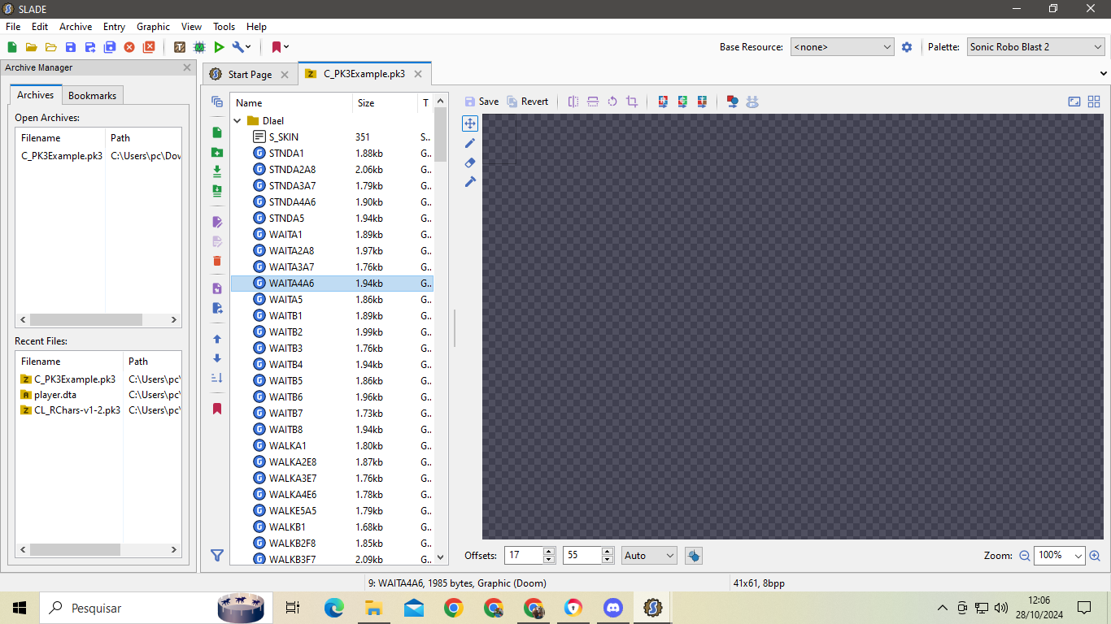Close all archives with stacked red X icon
1111x624 pixels.
pyautogui.click(x=149, y=47)
